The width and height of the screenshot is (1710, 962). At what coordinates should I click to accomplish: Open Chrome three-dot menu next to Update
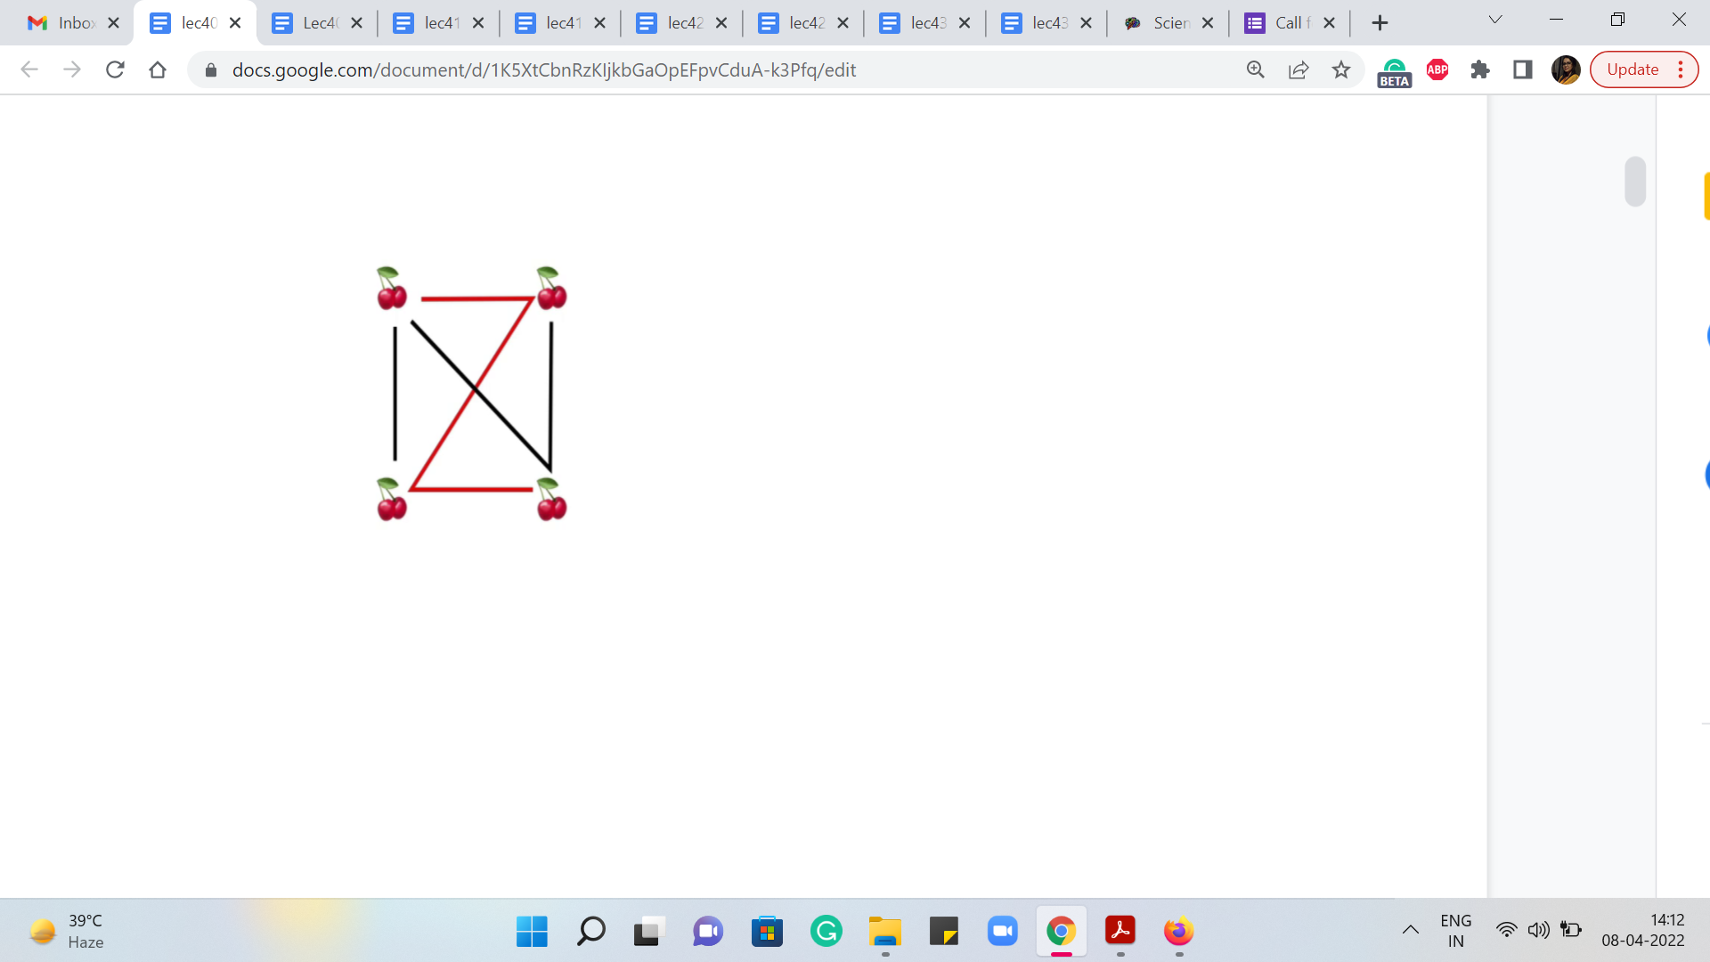pos(1681,69)
